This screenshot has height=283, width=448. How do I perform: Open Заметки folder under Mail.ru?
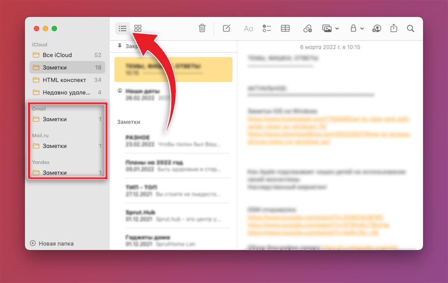click(67, 146)
